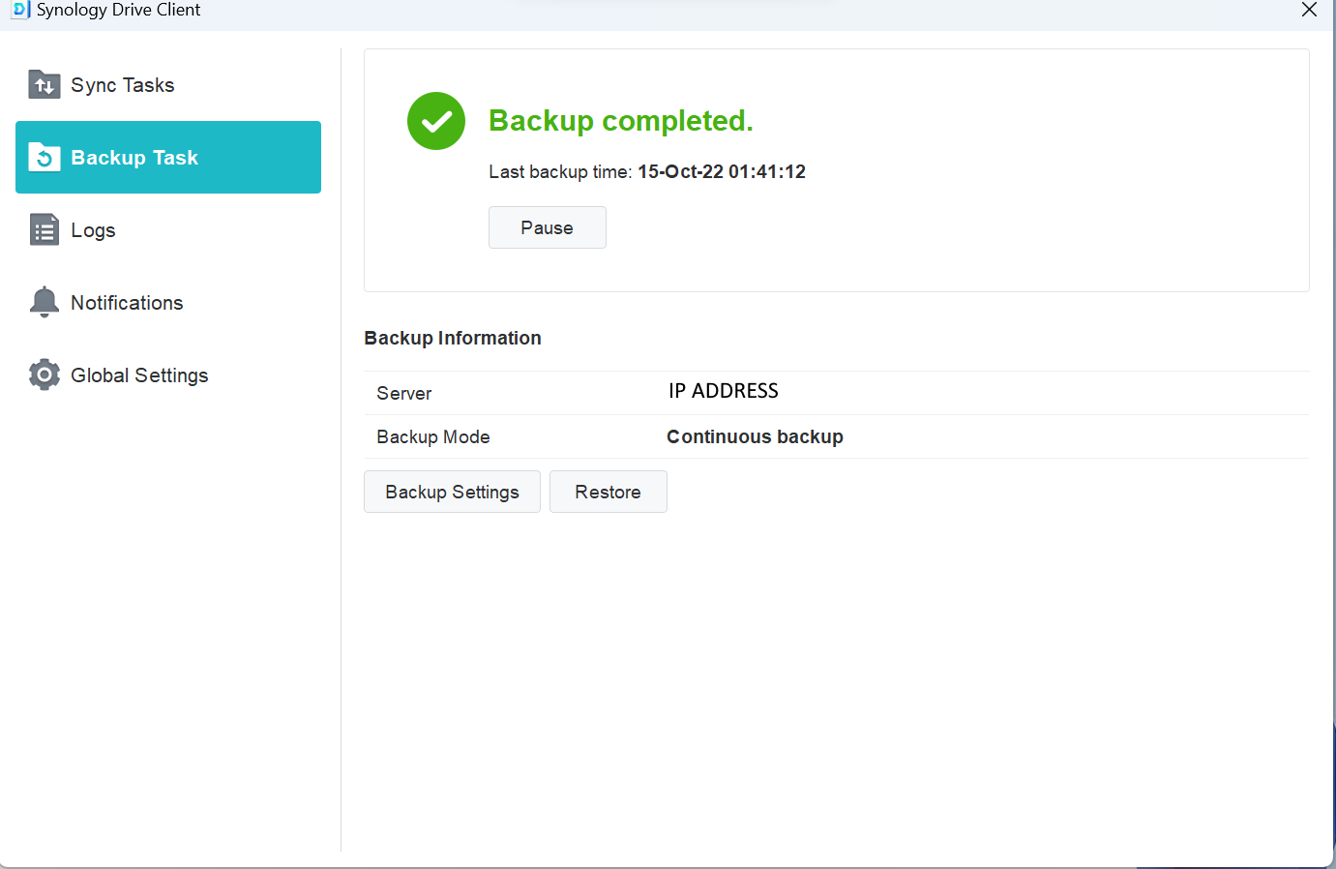Viewport: 1336px width, 869px height.
Task: Click the Server row label
Action: point(404,393)
